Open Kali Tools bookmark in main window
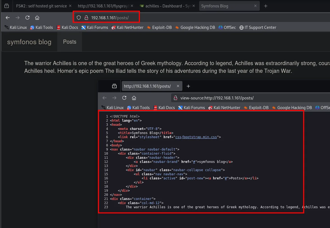The height and width of the screenshot is (228, 330). (x=41, y=27)
